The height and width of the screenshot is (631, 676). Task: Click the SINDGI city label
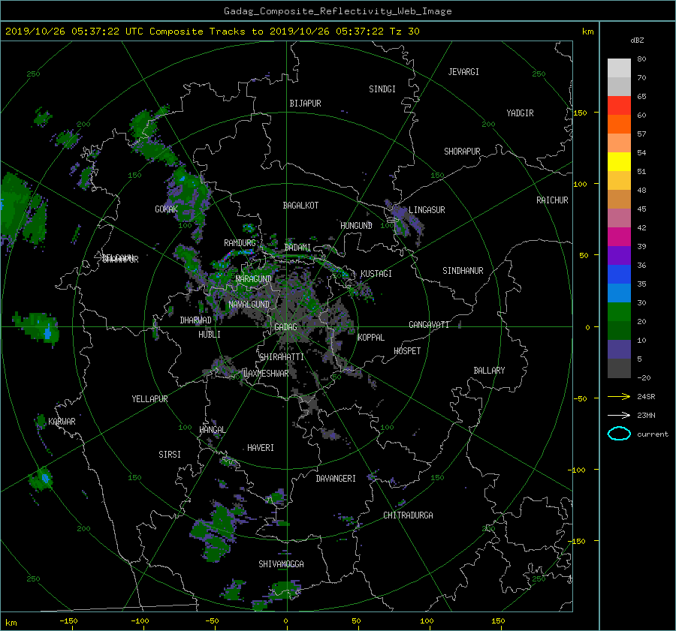(382, 89)
